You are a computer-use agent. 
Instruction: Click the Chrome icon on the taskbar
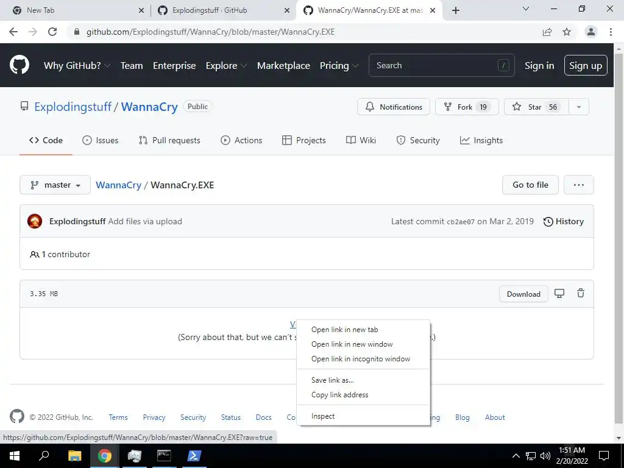click(105, 456)
